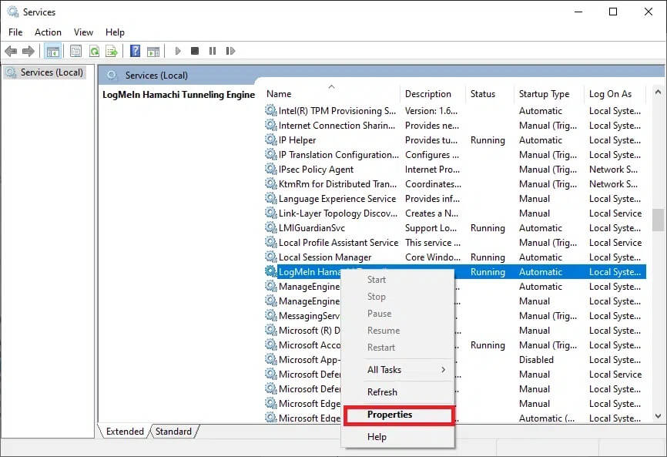Screen dimensions: 667x457
Task: Select the Extended tab at bottom
Action: pos(125,432)
